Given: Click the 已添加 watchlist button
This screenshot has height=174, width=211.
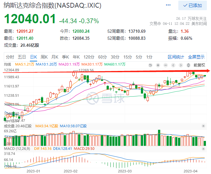Looking at the screenshot, I should [192, 5].
